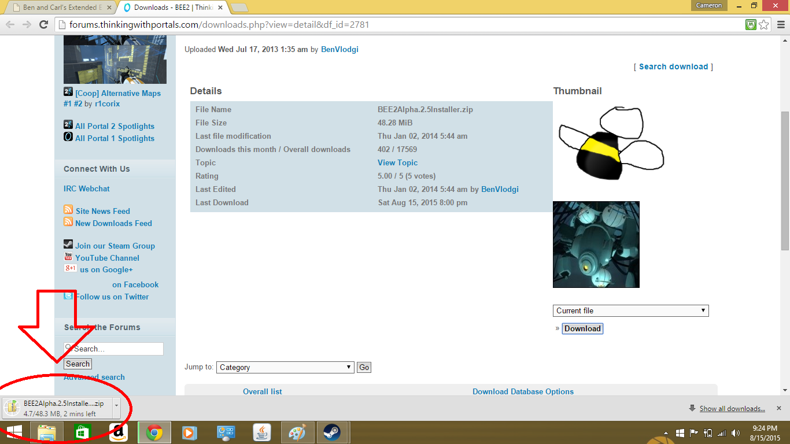Open the Control Panel taskbar icon
Screen dimensions: 790x444
pyautogui.click(x=226, y=432)
